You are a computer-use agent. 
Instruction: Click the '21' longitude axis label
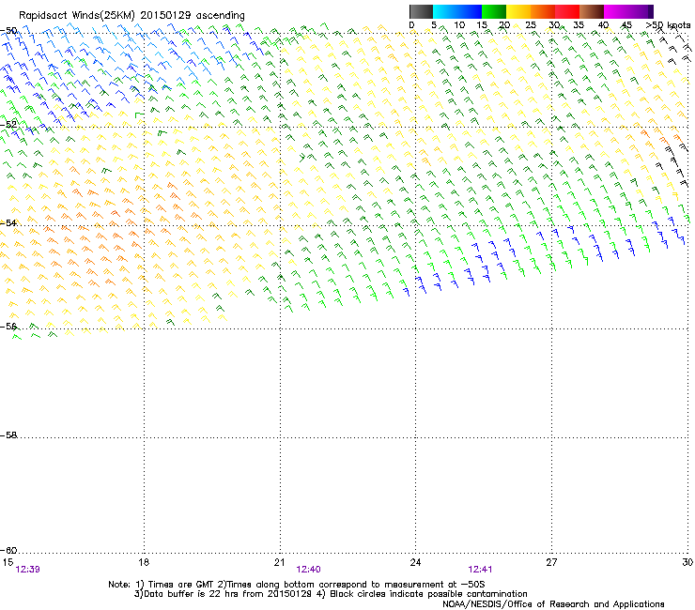coord(279,562)
